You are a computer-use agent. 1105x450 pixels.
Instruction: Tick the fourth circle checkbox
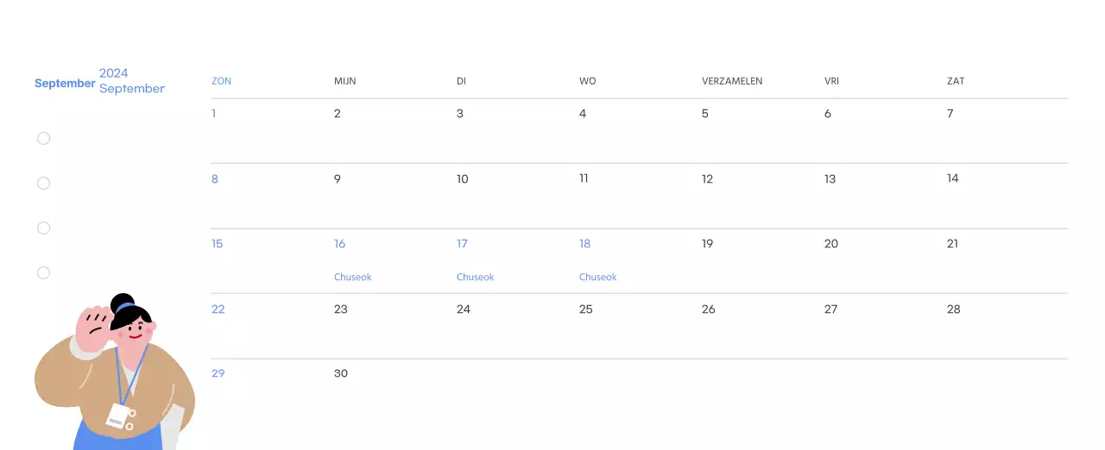[43, 273]
